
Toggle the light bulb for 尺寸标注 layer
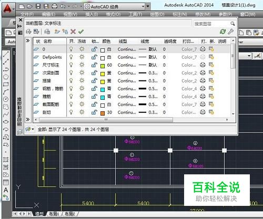tap(71, 65)
